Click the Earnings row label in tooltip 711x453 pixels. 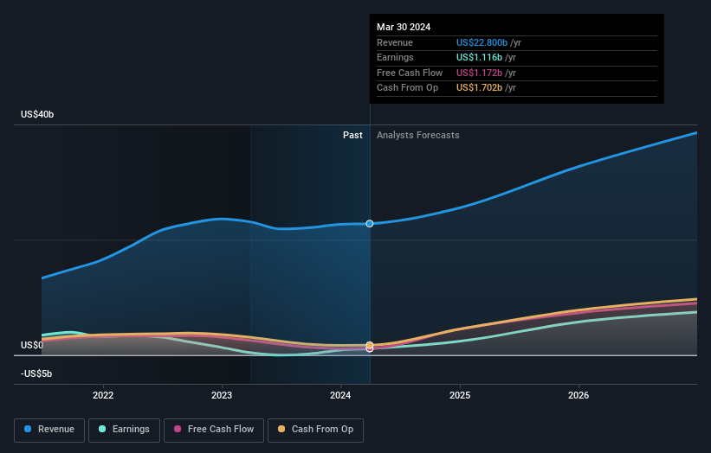[x=396, y=57]
